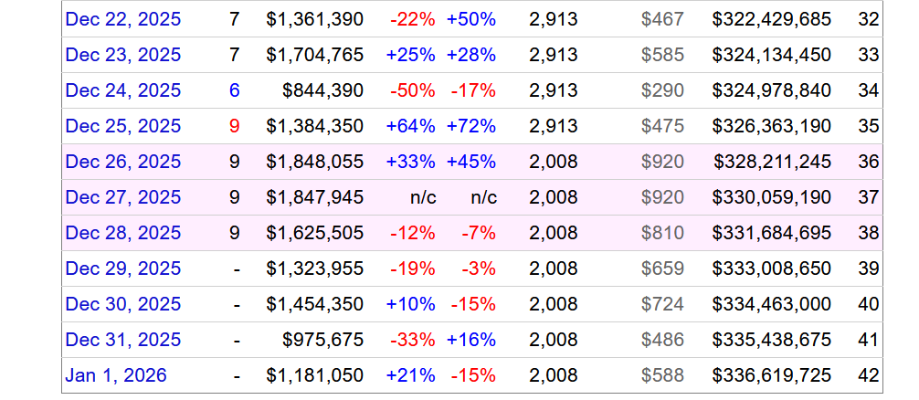
Task: Click the Dec 28, 2025 date link
Action: click(x=122, y=233)
